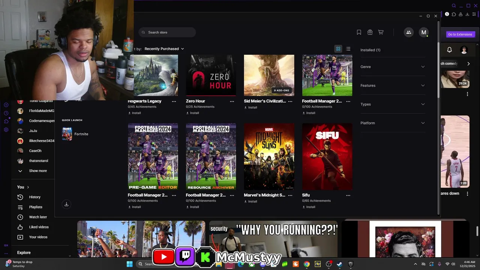Open the browser profile account icon
The height and width of the screenshot is (270, 480).
(x=460, y=14)
